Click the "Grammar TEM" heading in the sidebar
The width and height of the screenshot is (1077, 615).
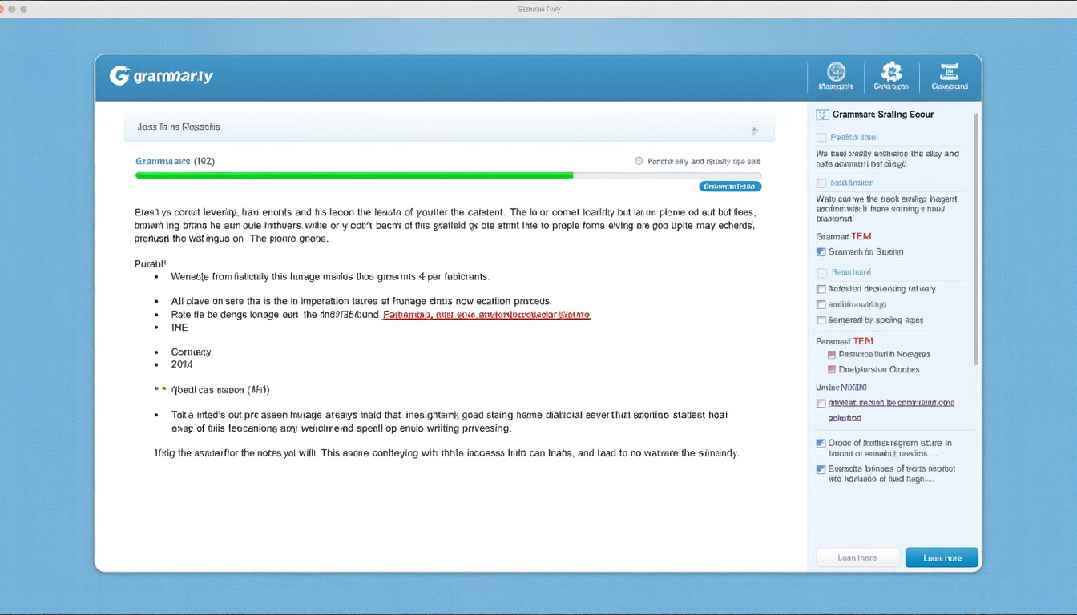pyautogui.click(x=843, y=236)
